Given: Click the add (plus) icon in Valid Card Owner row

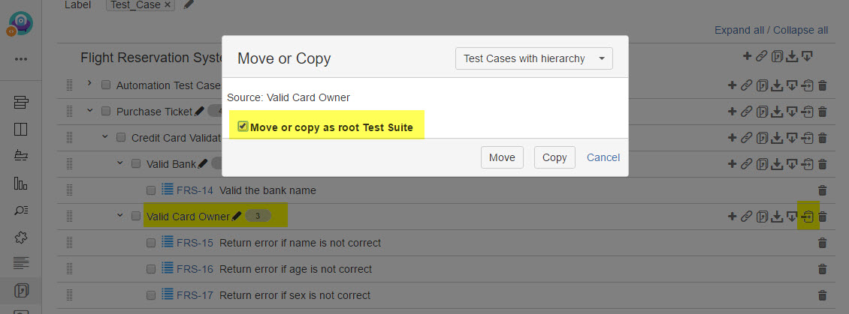Looking at the screenshot, I should pos(732,217).
